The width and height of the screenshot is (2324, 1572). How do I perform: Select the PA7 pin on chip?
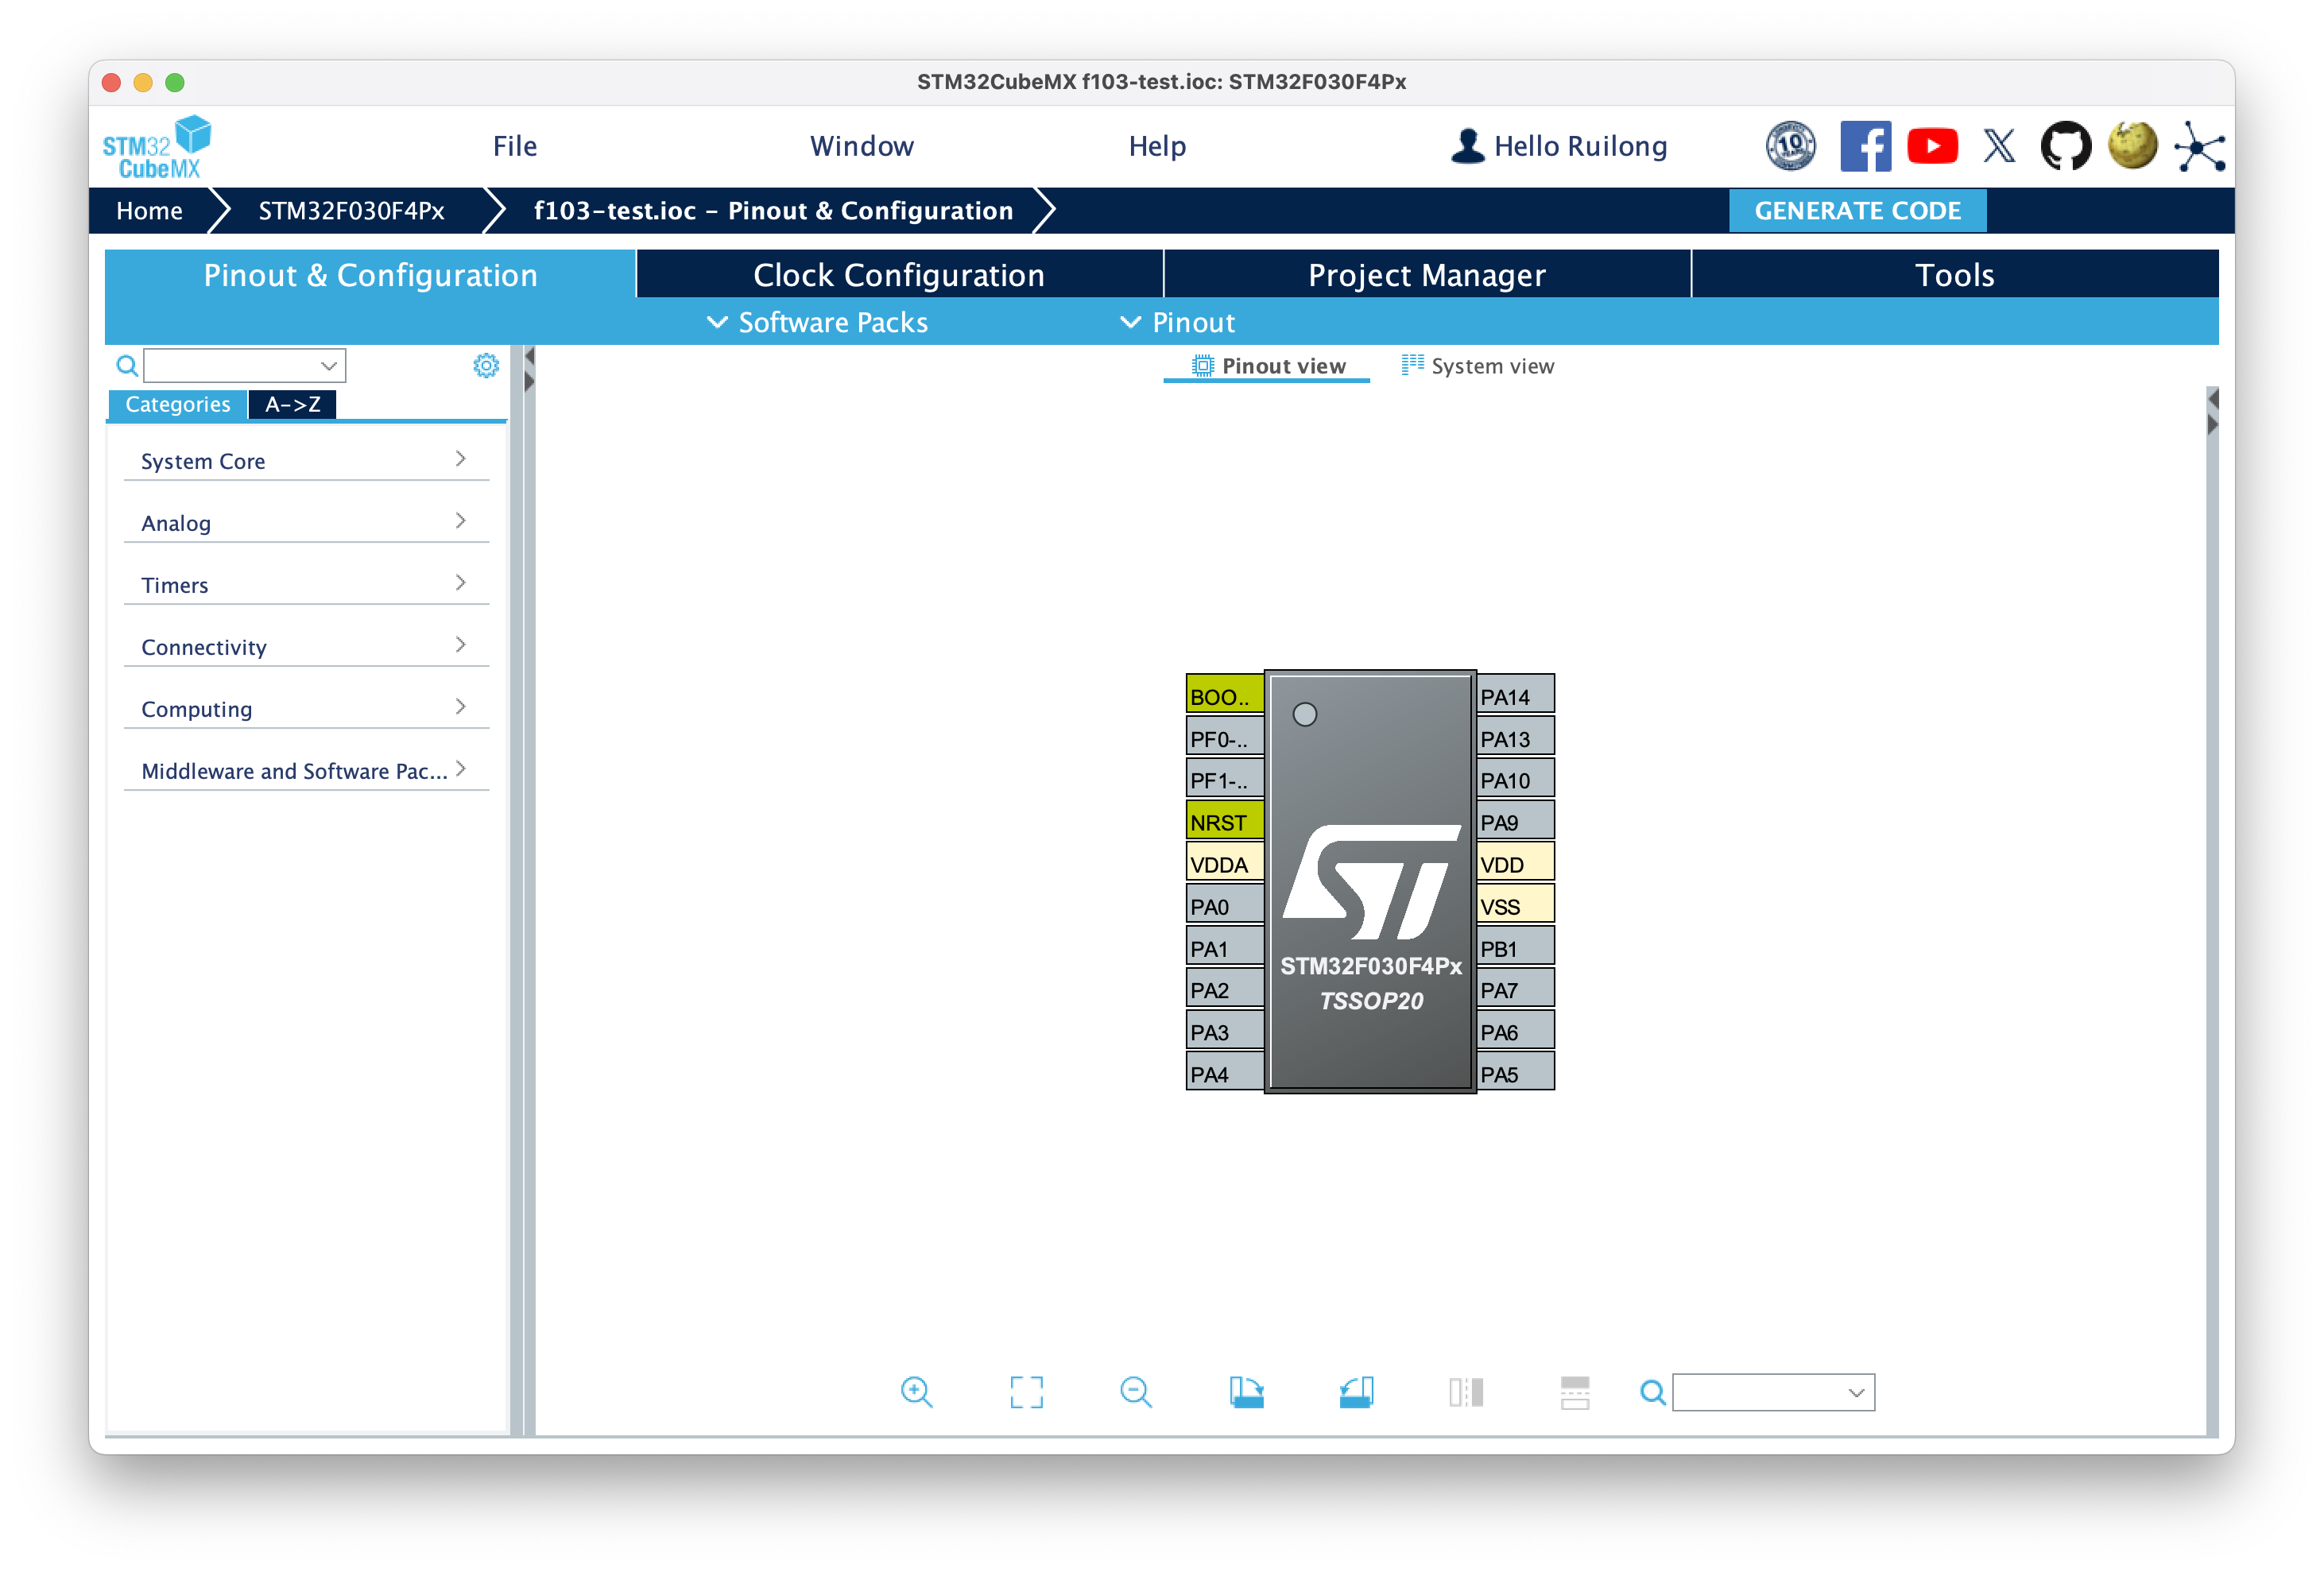(x=1515, y=989)
